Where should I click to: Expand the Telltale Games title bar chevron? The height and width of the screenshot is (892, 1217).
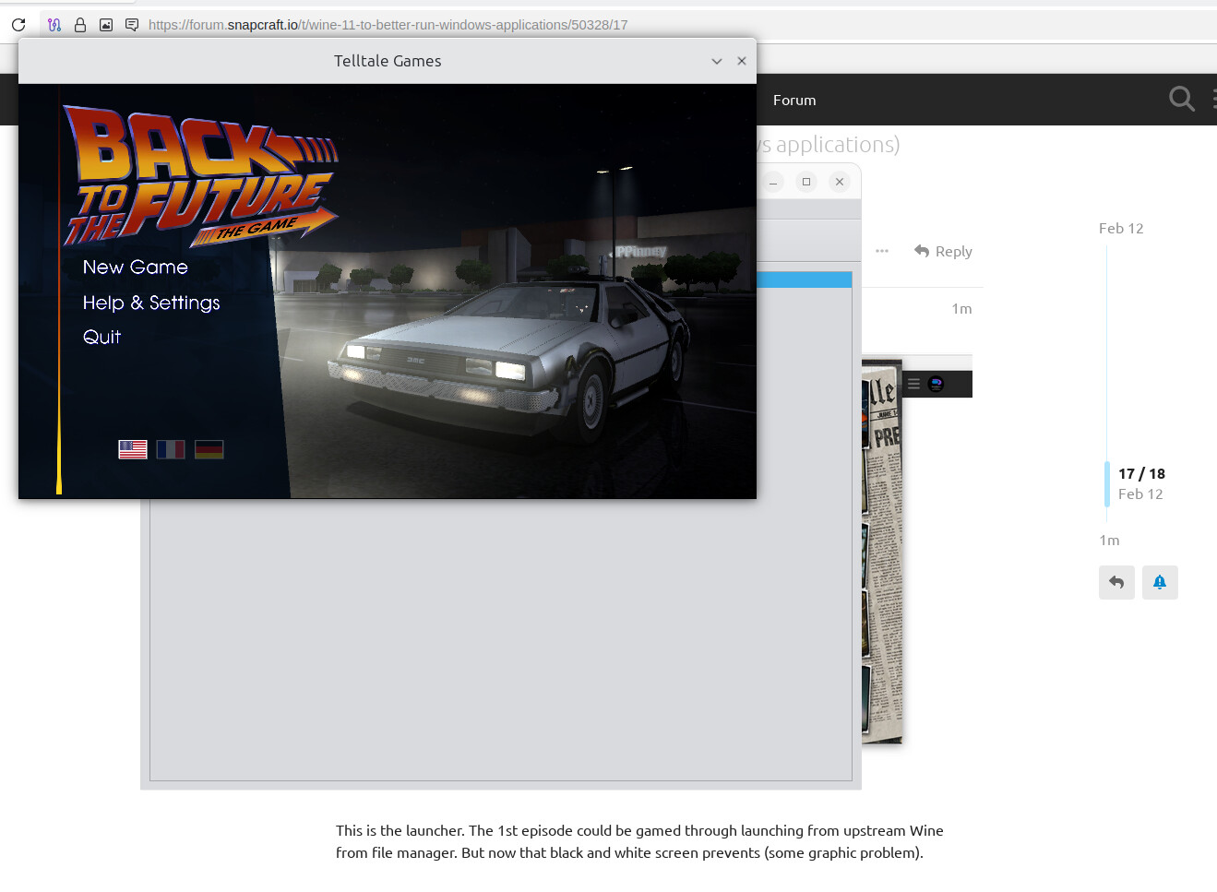[717, 61]
